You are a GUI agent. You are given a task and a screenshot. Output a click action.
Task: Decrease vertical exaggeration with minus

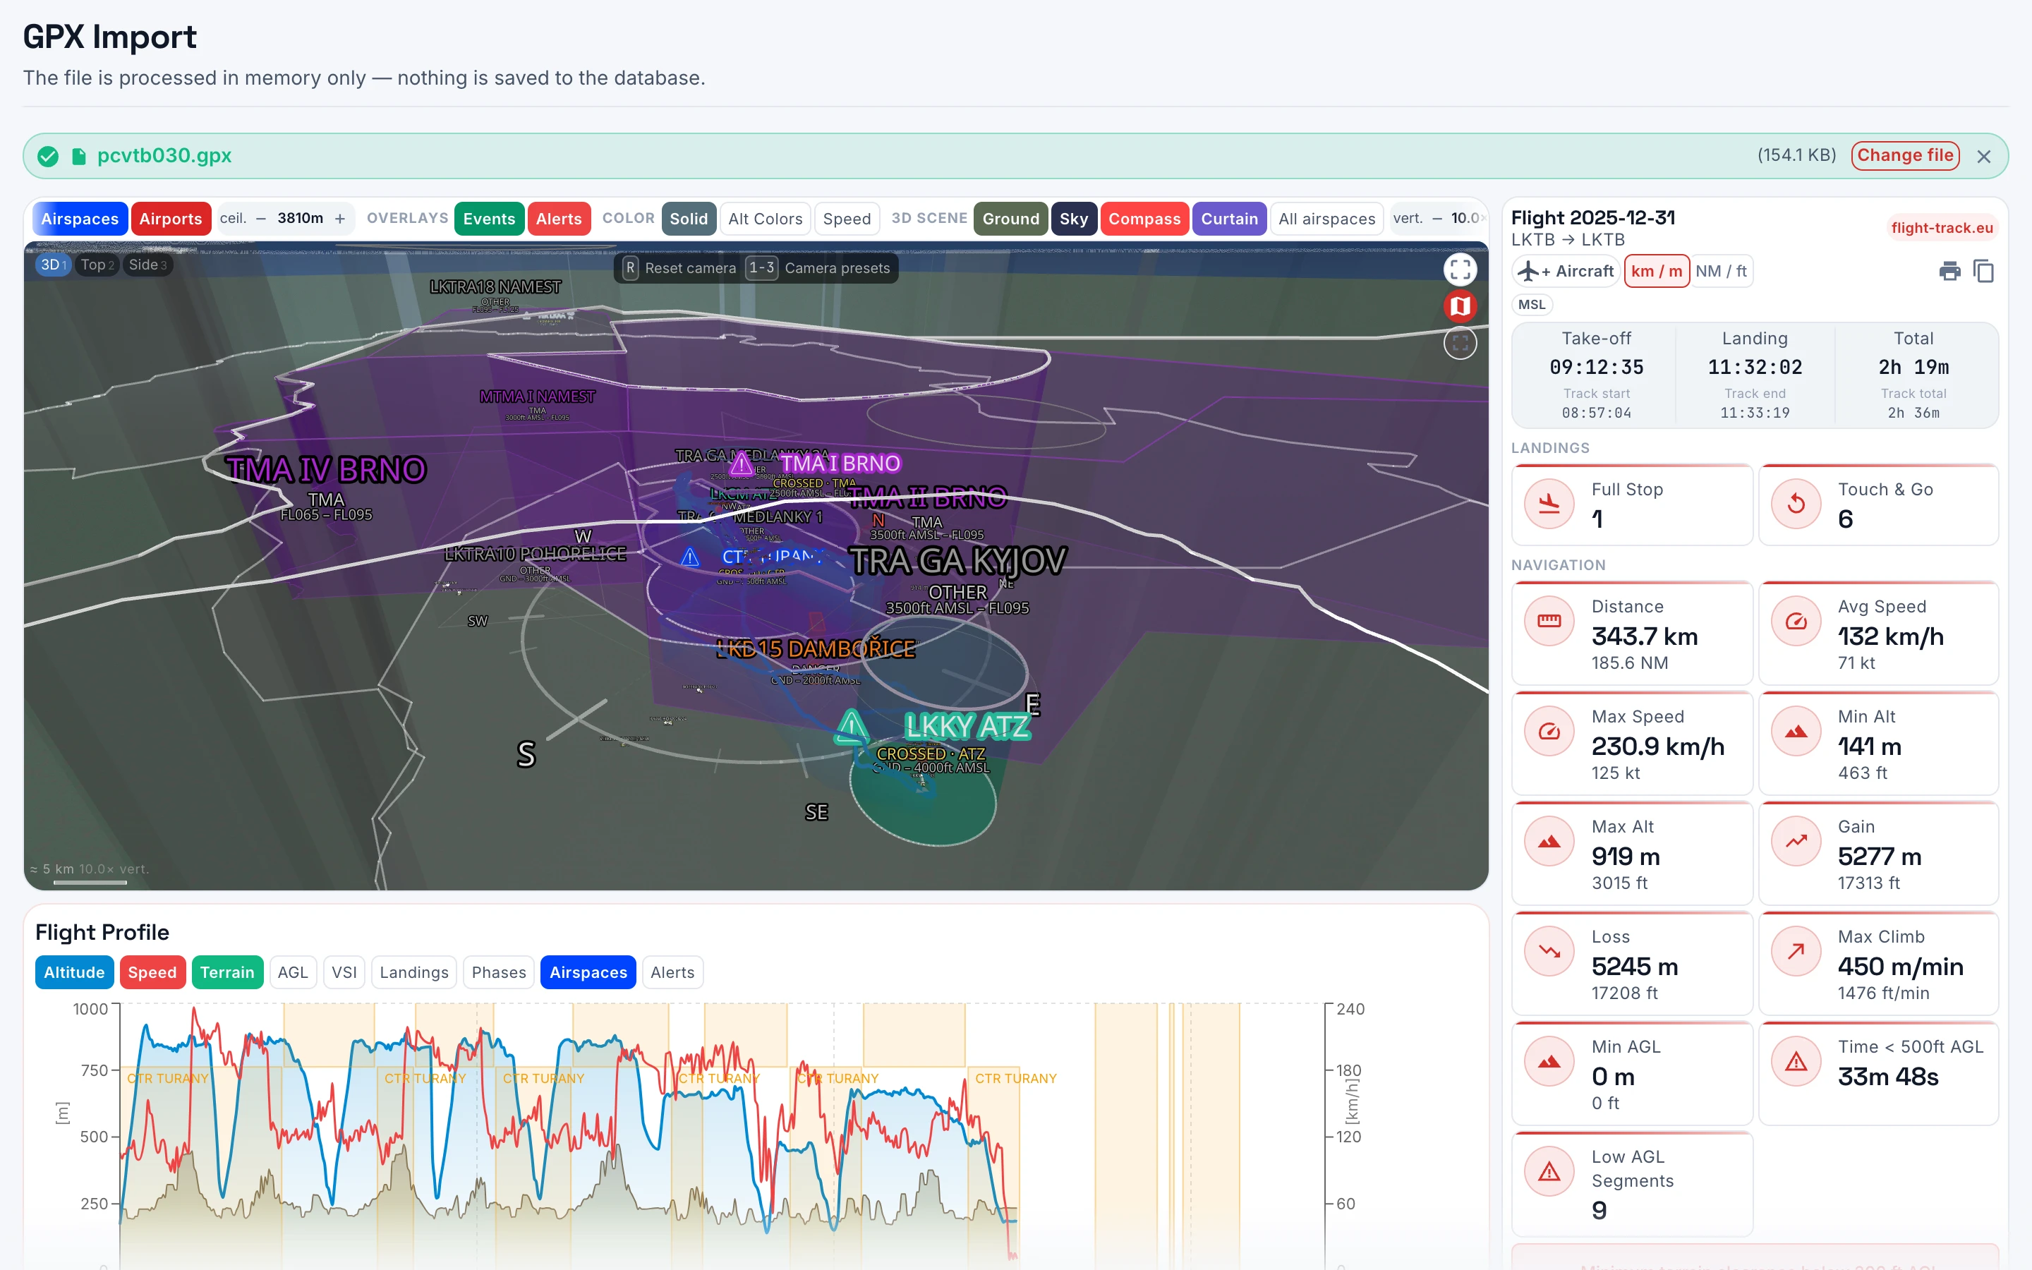(1437, 219)
